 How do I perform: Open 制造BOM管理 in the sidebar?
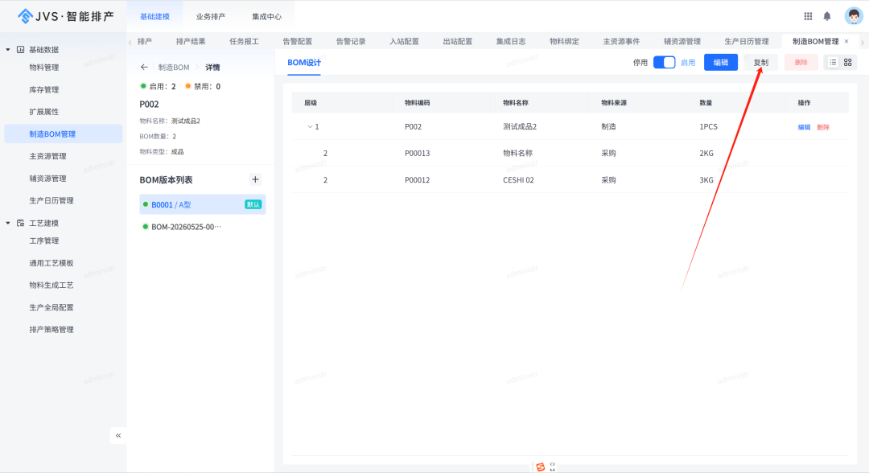pos(64,134)
